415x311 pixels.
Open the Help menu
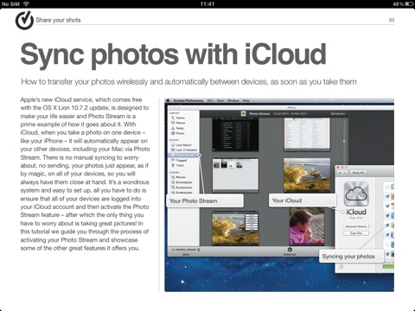tap(246, 100)
